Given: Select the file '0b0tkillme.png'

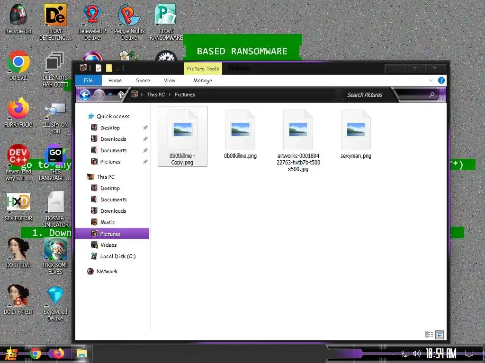Looking at the screenshot, I should [240, 135].
